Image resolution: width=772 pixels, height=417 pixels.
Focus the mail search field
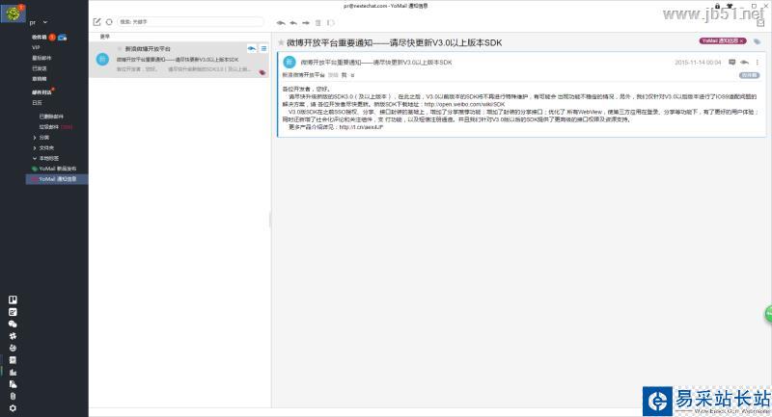190,22
